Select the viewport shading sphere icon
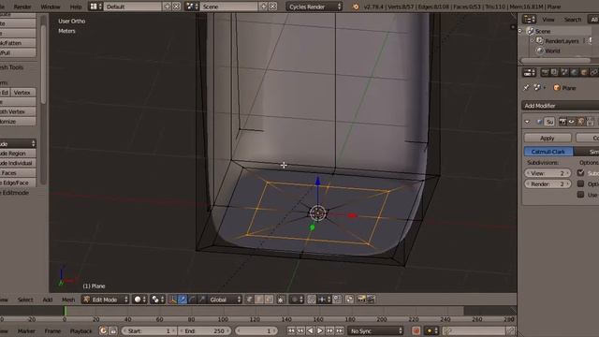Screen dimensions: 599x337 [x=139, y=300]
